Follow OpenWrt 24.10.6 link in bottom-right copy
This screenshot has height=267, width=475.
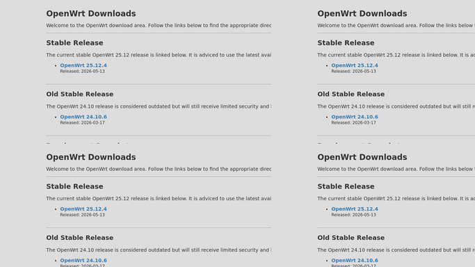pos(355,260)
